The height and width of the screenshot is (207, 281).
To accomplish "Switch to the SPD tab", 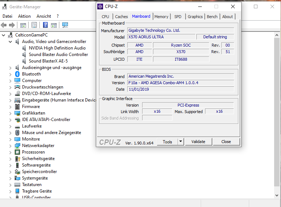I will [178, 17].
